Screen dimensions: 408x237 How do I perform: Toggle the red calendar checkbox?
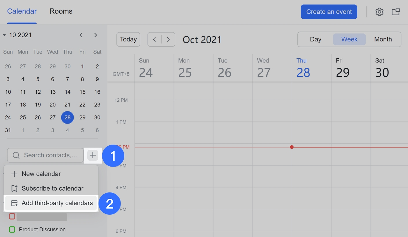pos(12,217)
